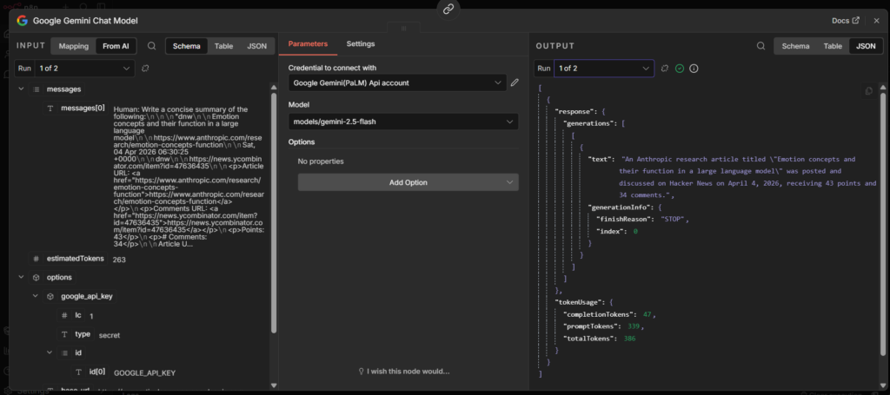Switch the input source to Mapping
Screen dimensions: 890x395
[x=74, y=46]
